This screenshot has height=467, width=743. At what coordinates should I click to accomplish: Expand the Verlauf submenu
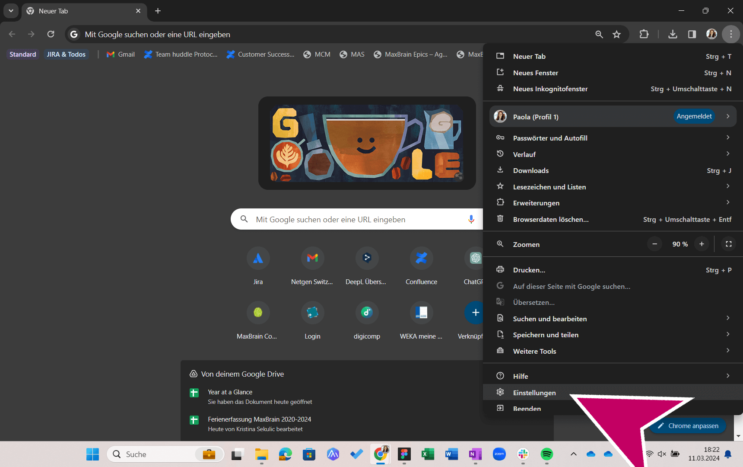click(728, 154)
